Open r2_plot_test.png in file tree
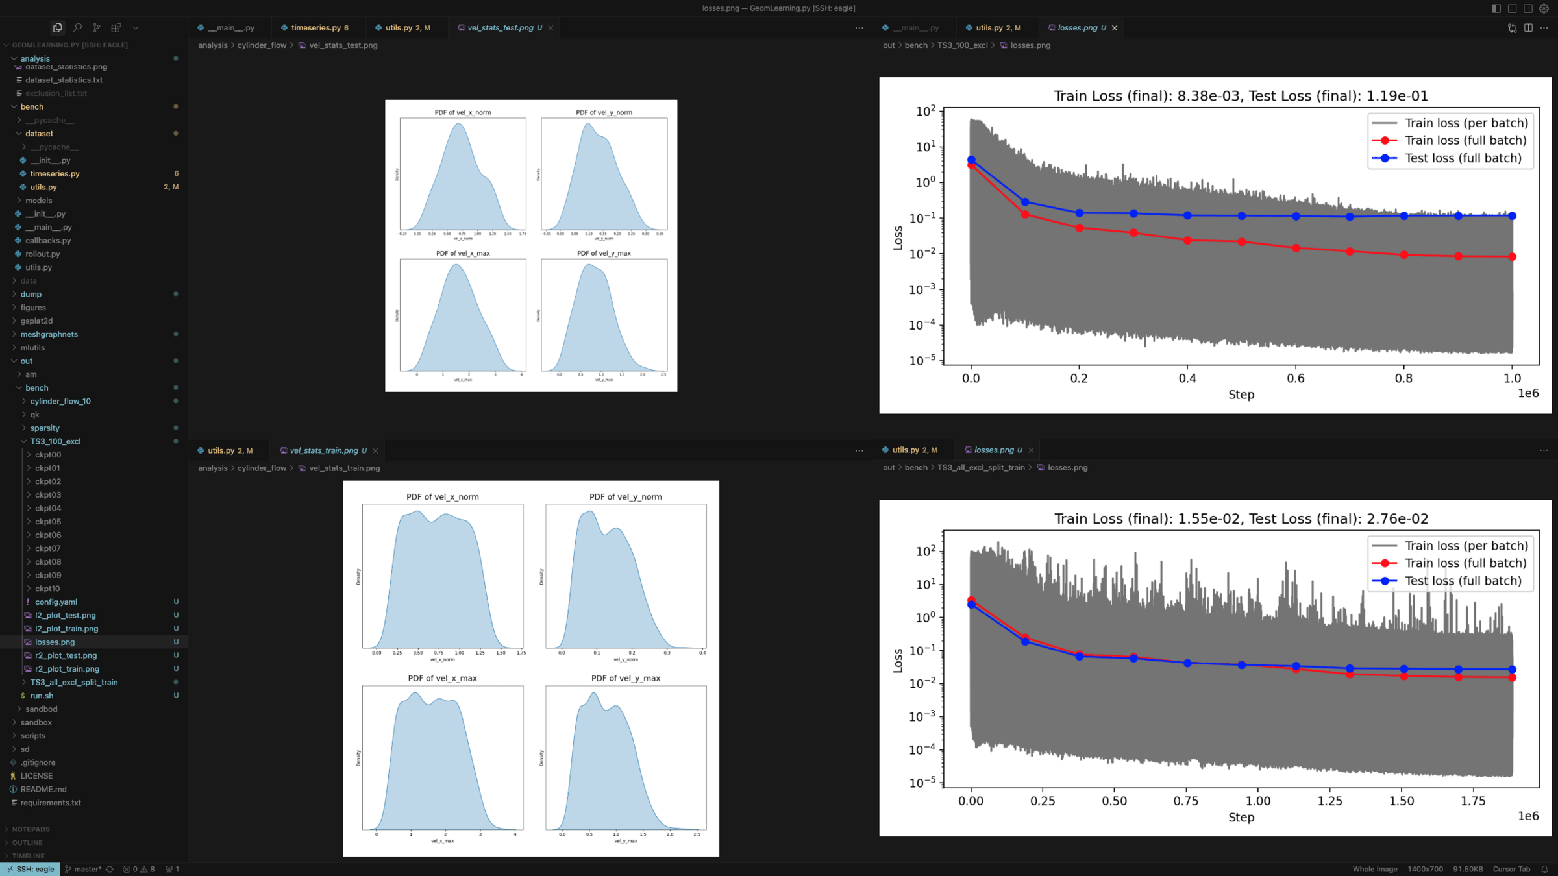The width and height of the screenshot is (1558, 876). click(66, 655)
